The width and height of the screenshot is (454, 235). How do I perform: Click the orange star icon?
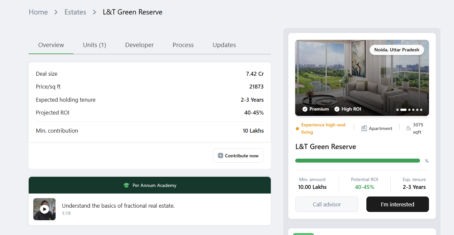pos(297,129)
